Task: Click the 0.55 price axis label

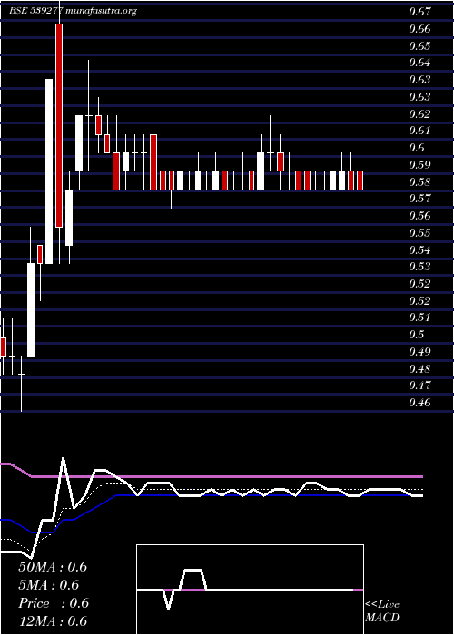Action: 419,233
